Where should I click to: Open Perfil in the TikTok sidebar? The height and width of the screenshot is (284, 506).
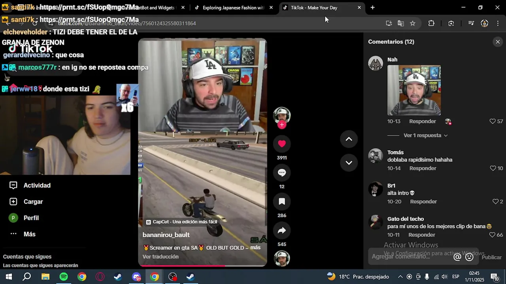24,218
